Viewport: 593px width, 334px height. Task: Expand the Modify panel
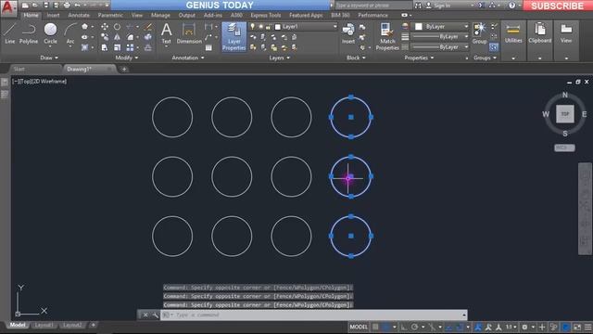click(x=127, y=58)
